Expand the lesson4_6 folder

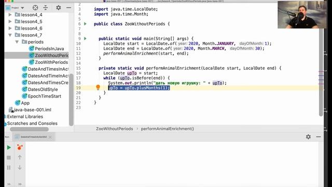10,29
